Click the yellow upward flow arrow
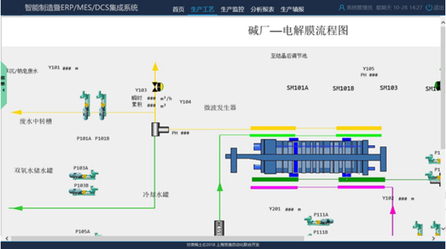446x249 pixels. [x=155, y=67]
